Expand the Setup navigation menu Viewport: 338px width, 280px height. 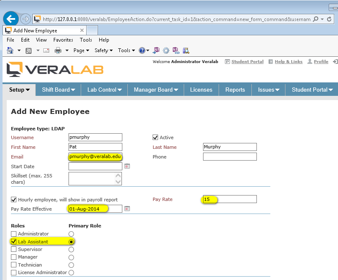pyautogui.click(x=19, y=90)
